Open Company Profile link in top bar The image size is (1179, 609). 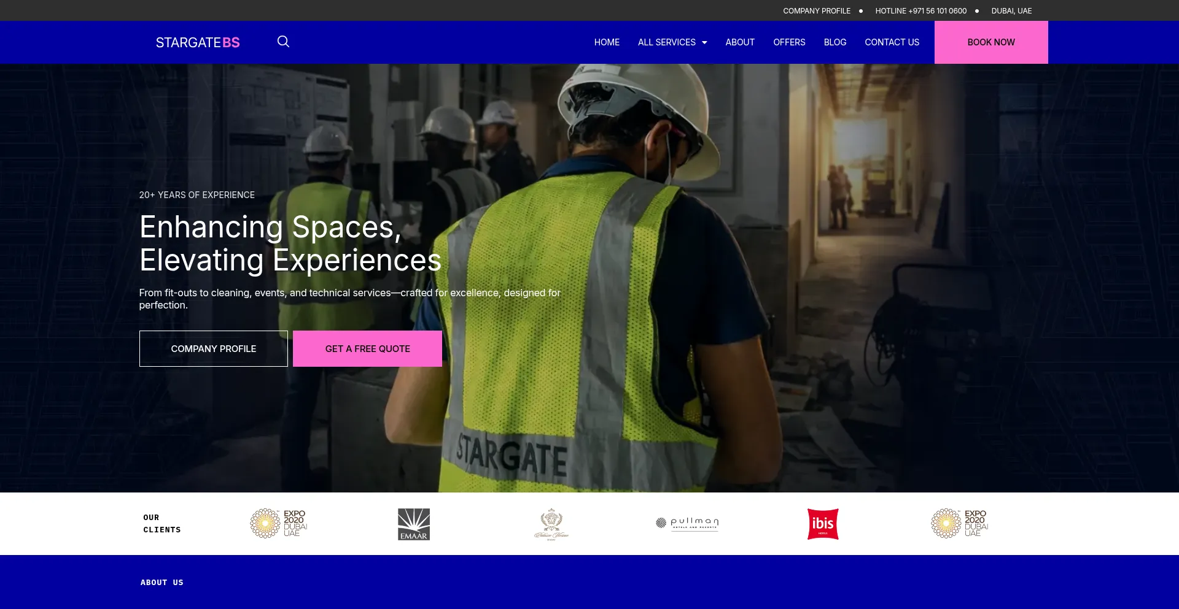click(817, 11)
